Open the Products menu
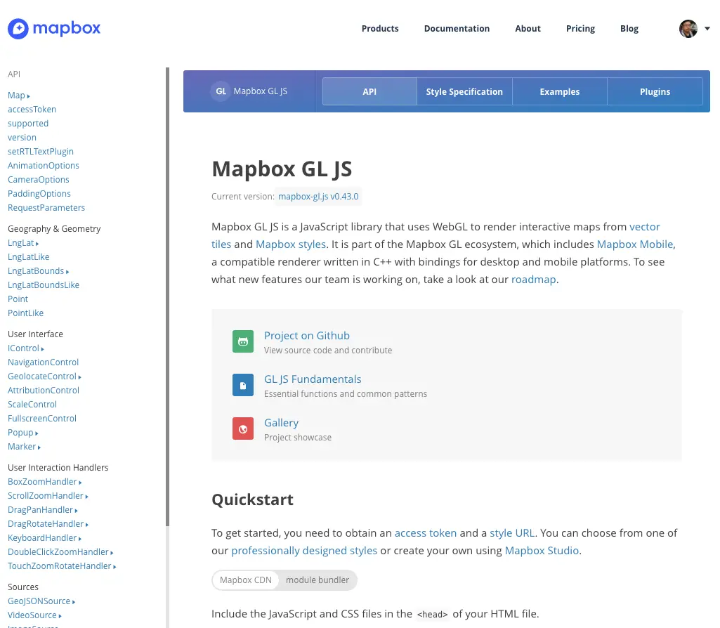Image resolution: width=720 pixels, height=628 pixels. tap(380, 29)
